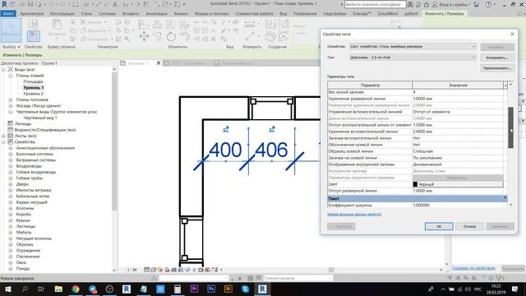Toggle Select Links icon in status bar
This screenshot has height=296, width=526.
coord(450,278)
